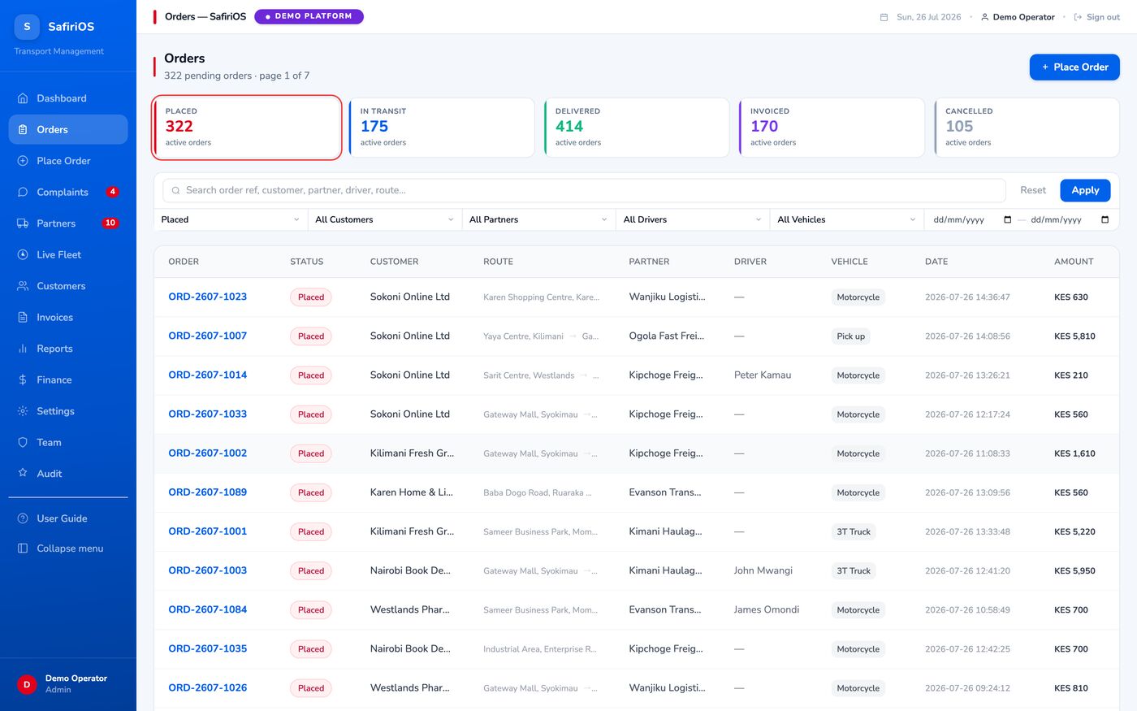Click the Collapse menu panel icon
Screen dimensions: 1137x711
click(23, 548)
